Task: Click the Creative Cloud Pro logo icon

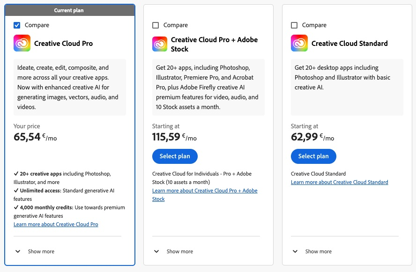Action: 22,44
